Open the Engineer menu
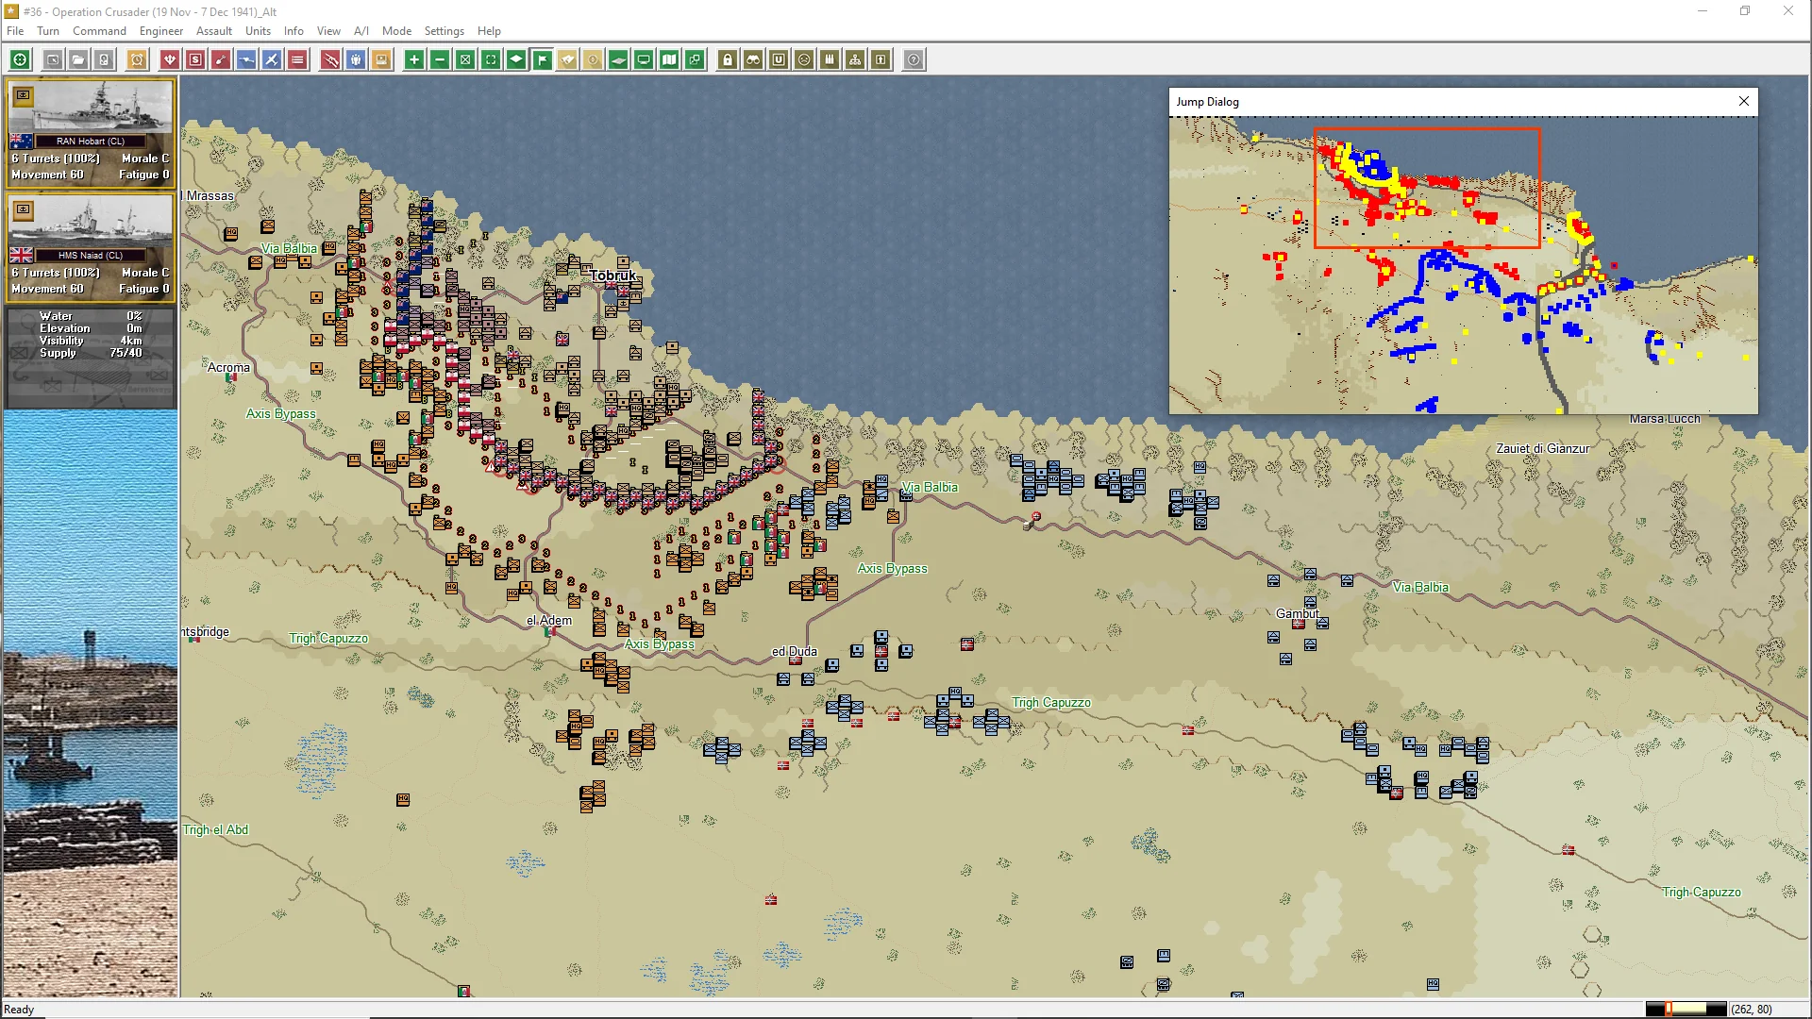Screen dimensions: 1812x1019 pos(160,31)
